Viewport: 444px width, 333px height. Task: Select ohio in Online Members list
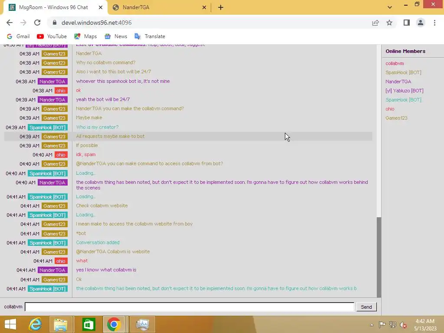pos(390,109)
